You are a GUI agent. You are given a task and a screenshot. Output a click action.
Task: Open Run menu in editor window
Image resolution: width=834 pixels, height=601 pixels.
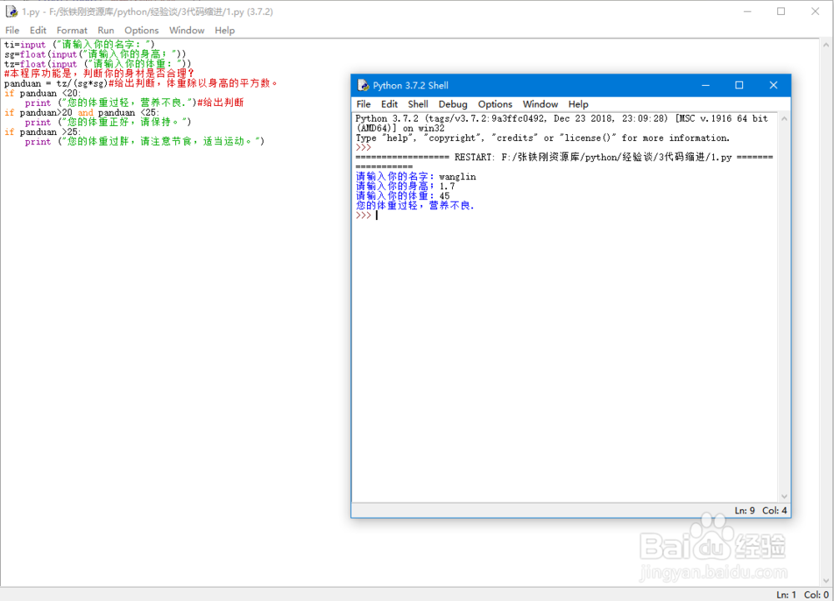coord(106,30)
